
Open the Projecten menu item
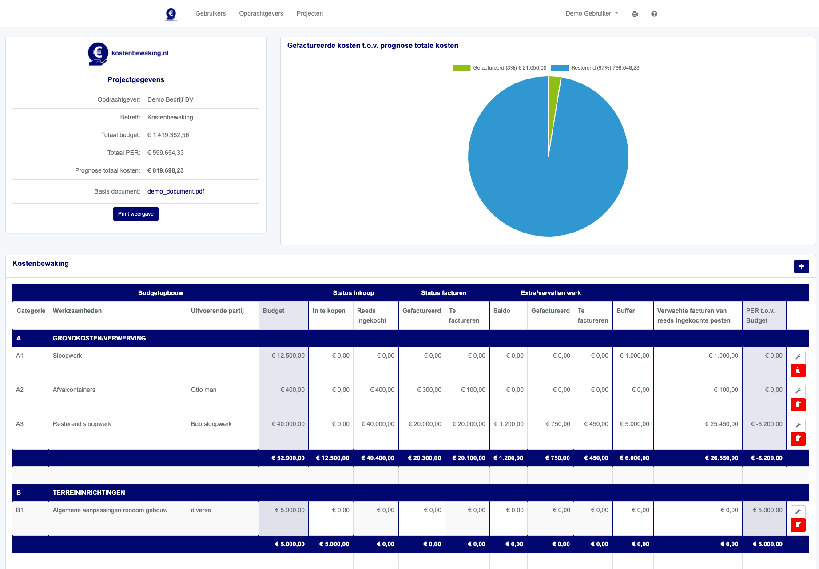(x=310, y=13)
